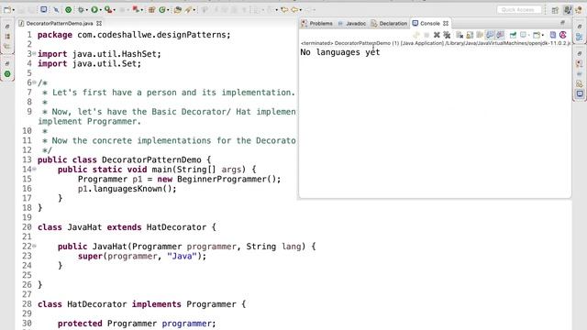Image resolution: width=587 pixels, height=330 pixels.
Task: Click the 'package com.codeshallwe.designPatterns;' line
Action: (134, 35)
